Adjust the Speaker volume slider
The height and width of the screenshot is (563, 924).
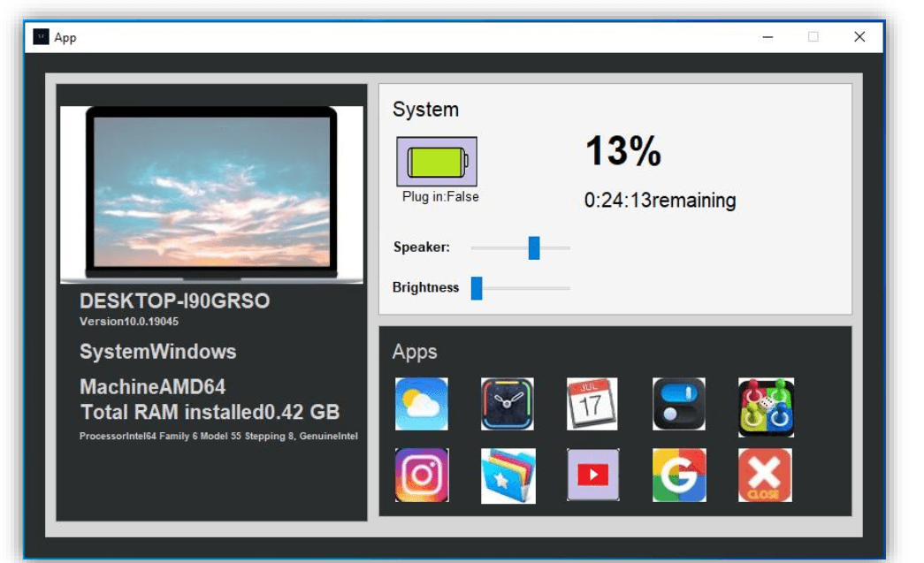534,249
